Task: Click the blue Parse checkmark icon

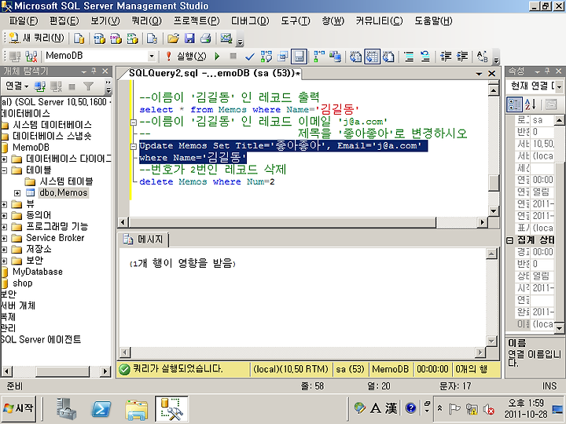Action: tap(249, 57)
